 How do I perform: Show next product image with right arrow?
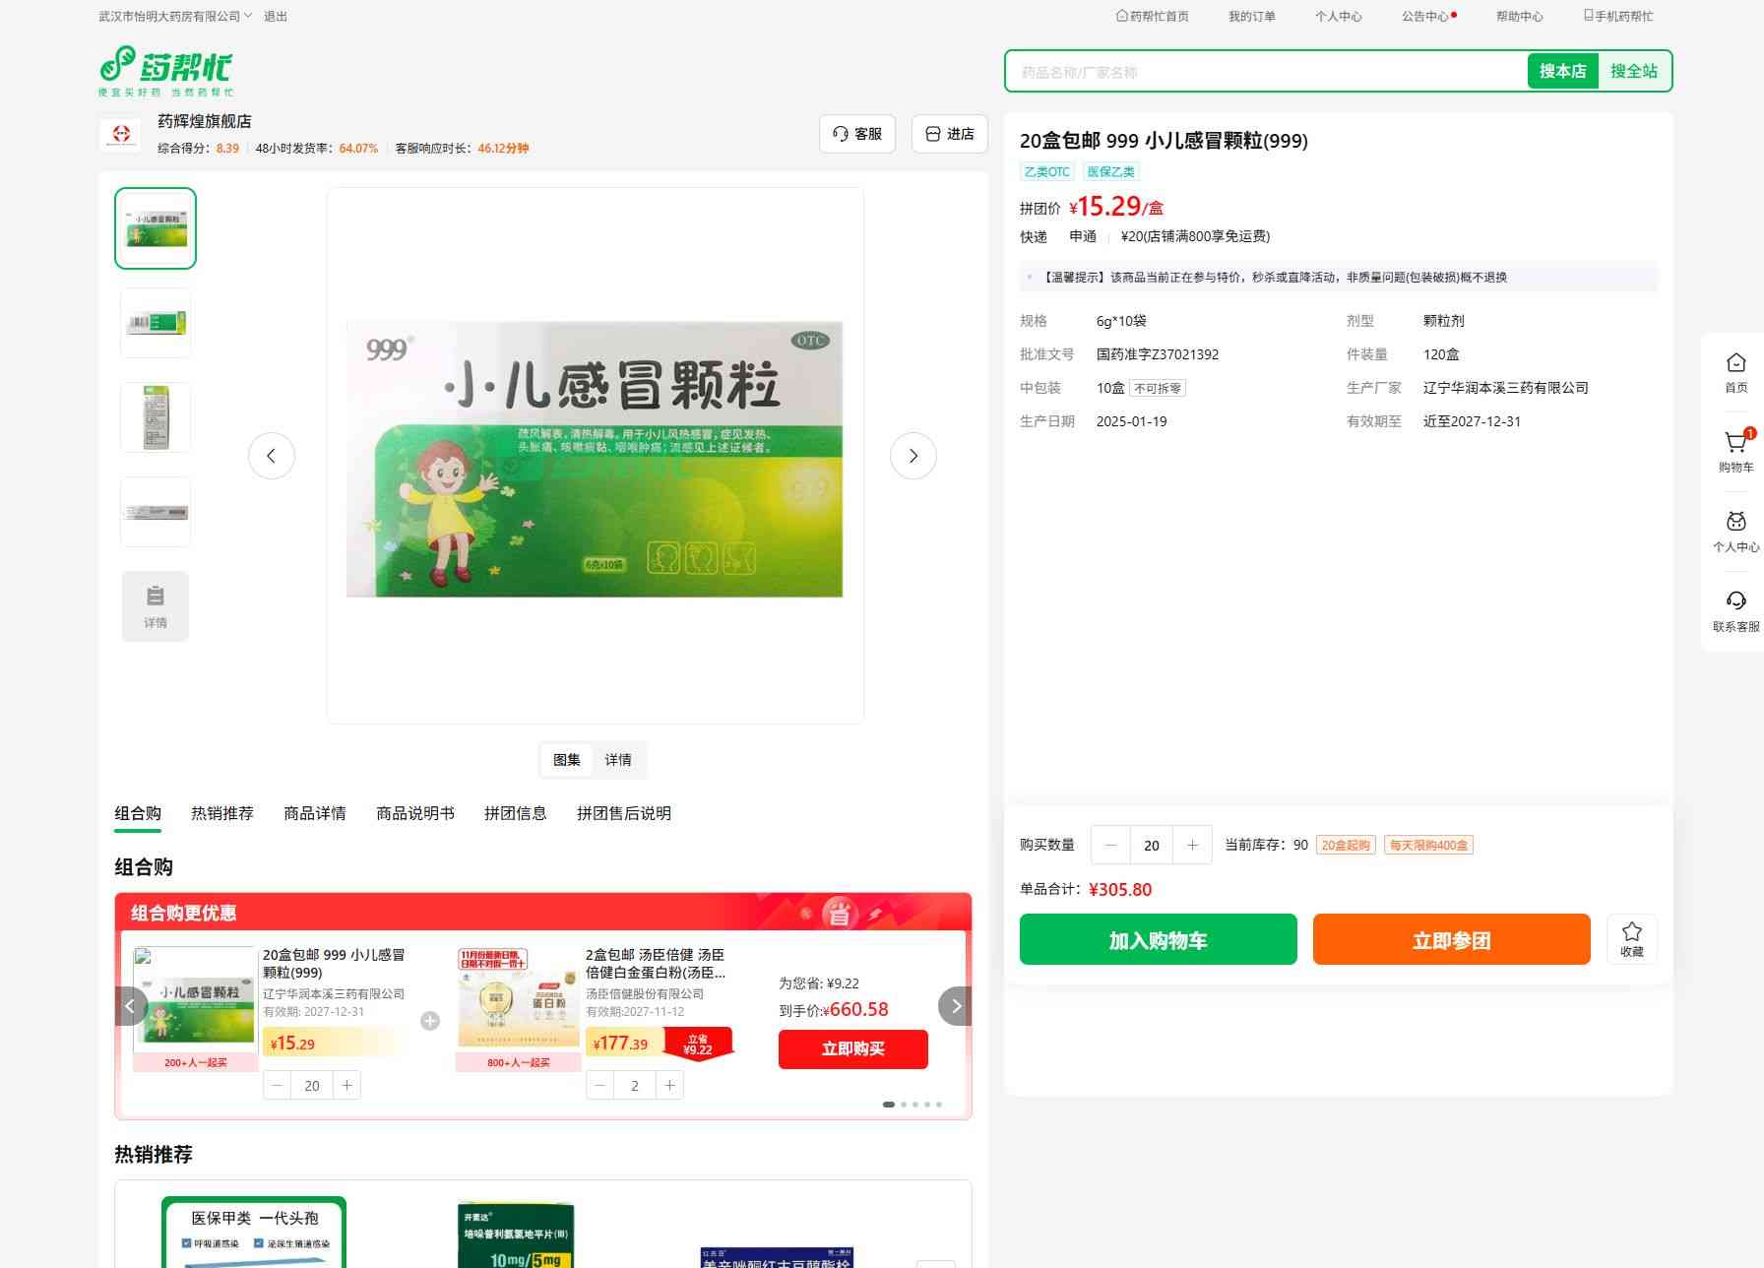(913, 456)
